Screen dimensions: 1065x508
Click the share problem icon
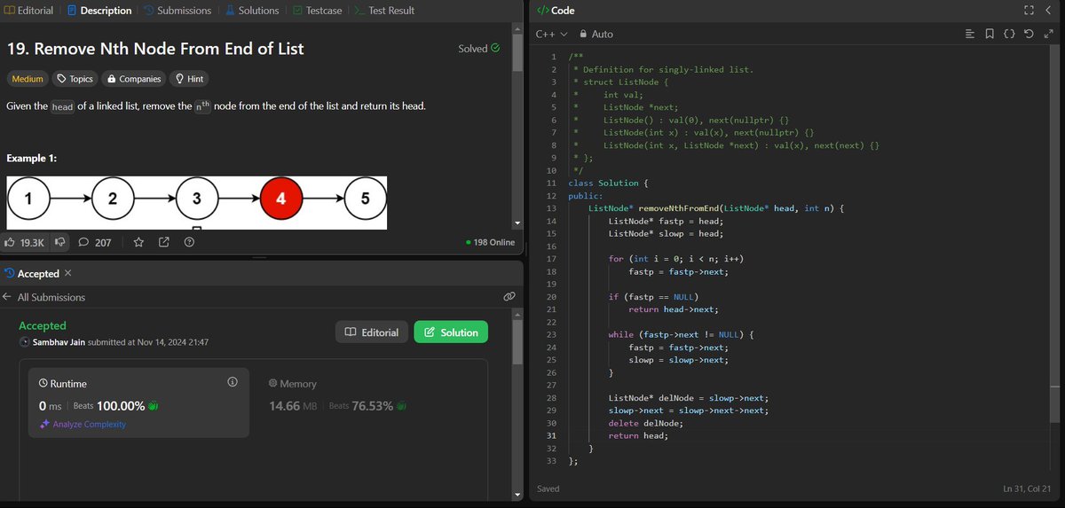point(163,242)
